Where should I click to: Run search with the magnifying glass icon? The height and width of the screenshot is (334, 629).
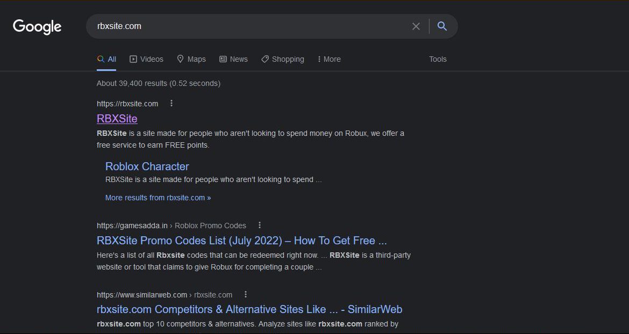(442, 26)
